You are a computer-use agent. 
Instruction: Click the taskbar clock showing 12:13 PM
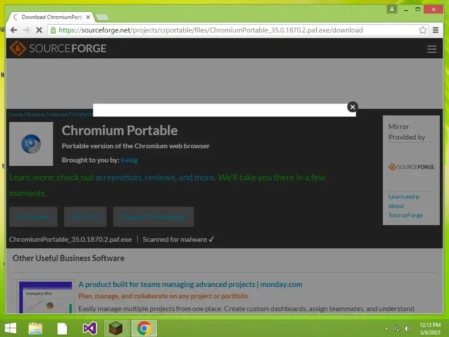430,328
